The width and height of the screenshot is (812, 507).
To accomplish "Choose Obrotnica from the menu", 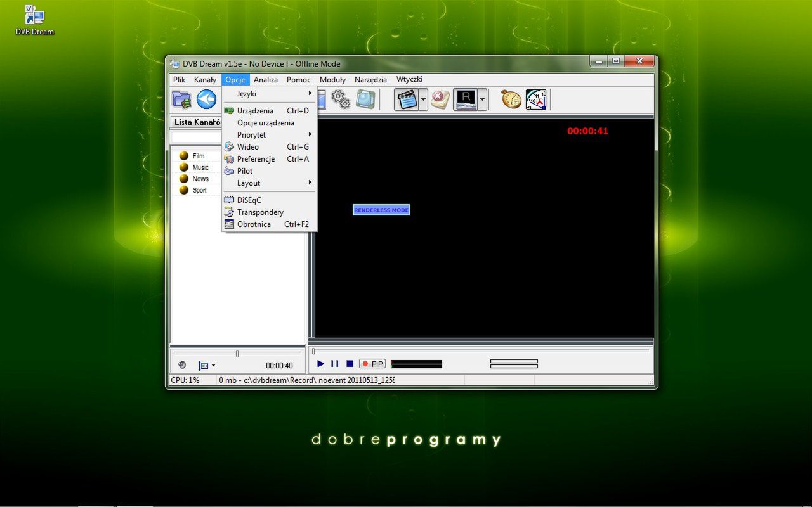I will [270, 224].
